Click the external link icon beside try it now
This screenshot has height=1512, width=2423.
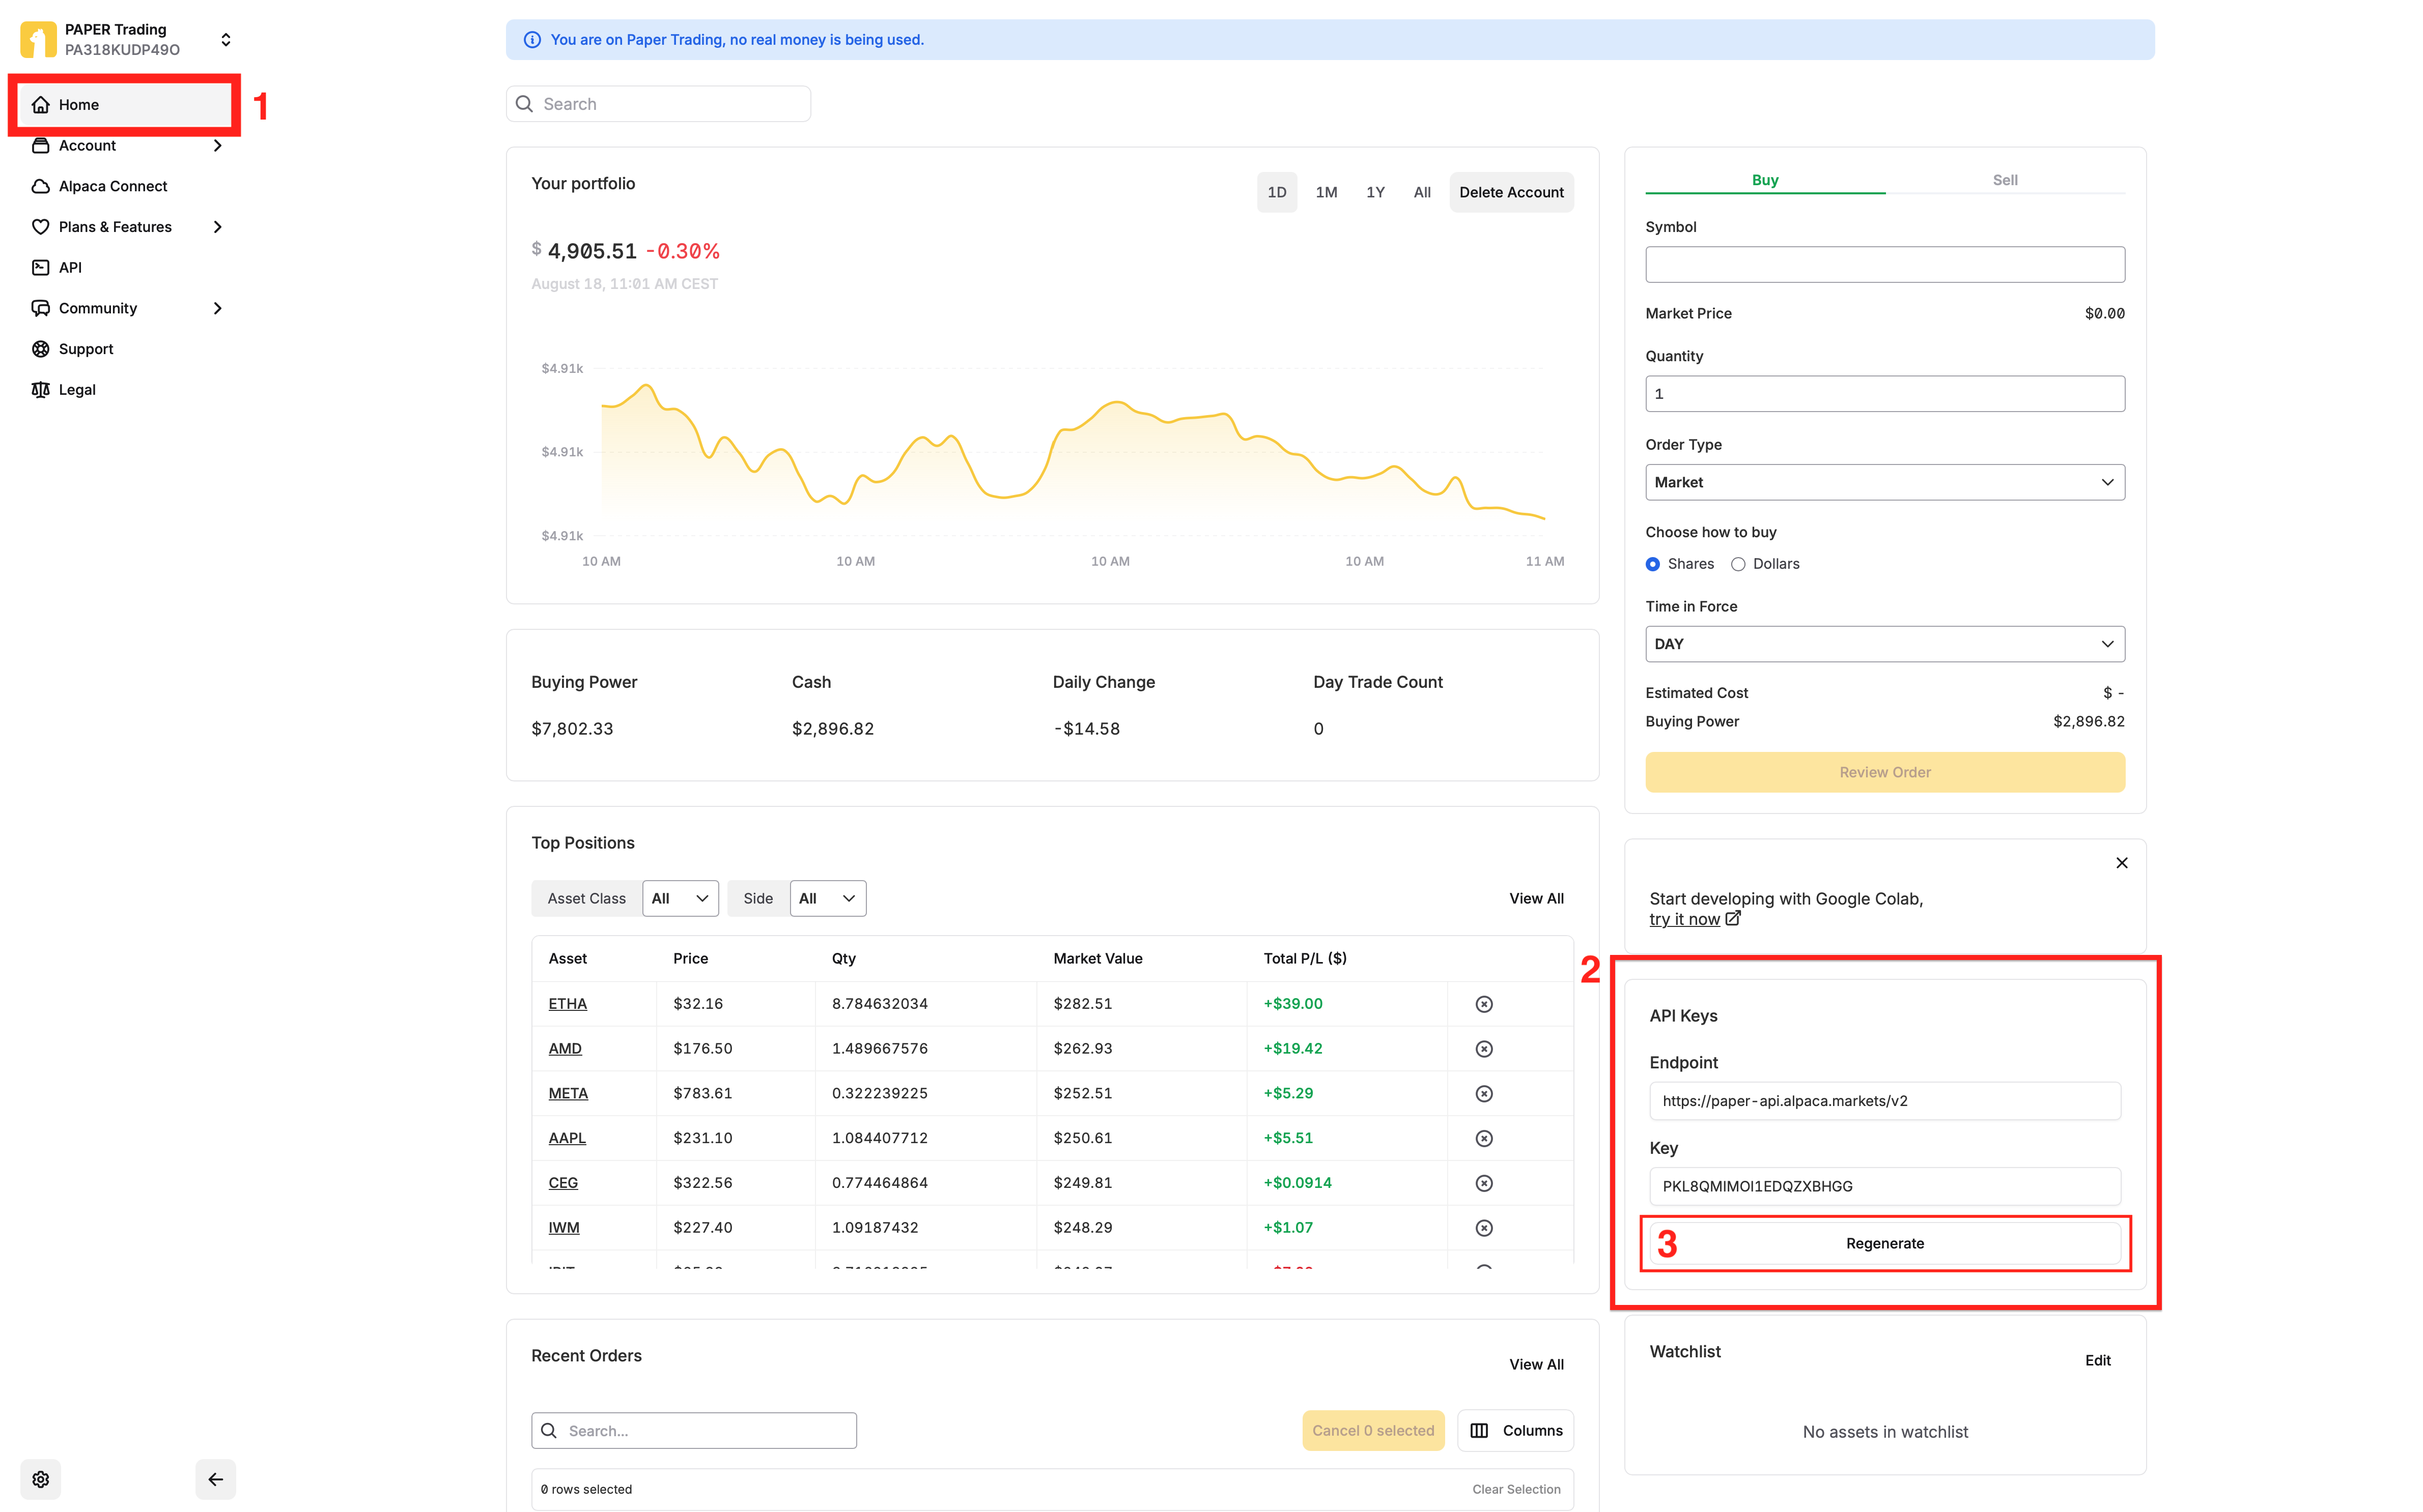1733,918
